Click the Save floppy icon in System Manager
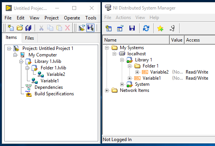Image resolution: width=215 pixels, height=146 pixels. (132, 28)
